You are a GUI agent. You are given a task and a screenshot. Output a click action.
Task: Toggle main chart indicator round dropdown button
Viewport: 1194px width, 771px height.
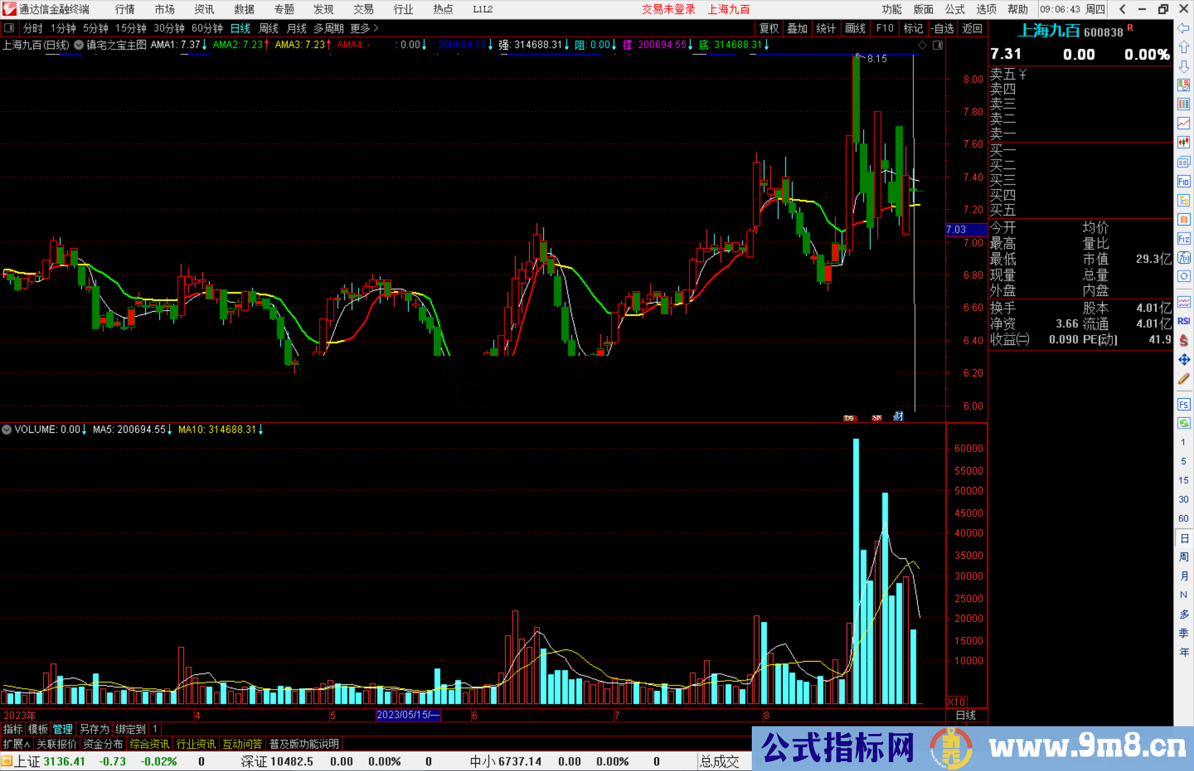[78, 45]
